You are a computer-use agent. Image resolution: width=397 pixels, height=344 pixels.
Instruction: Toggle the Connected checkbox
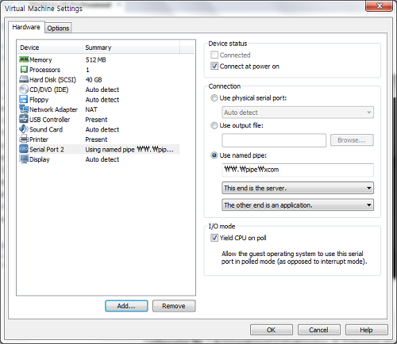click(x=214, y=55)
